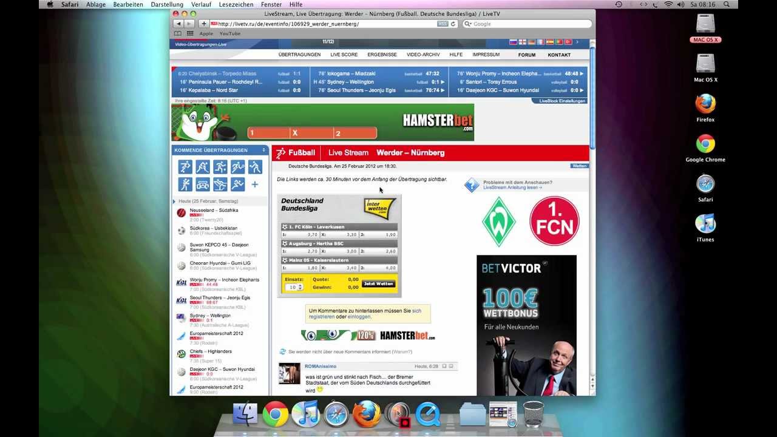777x437 pixels.
Task: Add more sports with the plus icon
Action: (255, 185)
